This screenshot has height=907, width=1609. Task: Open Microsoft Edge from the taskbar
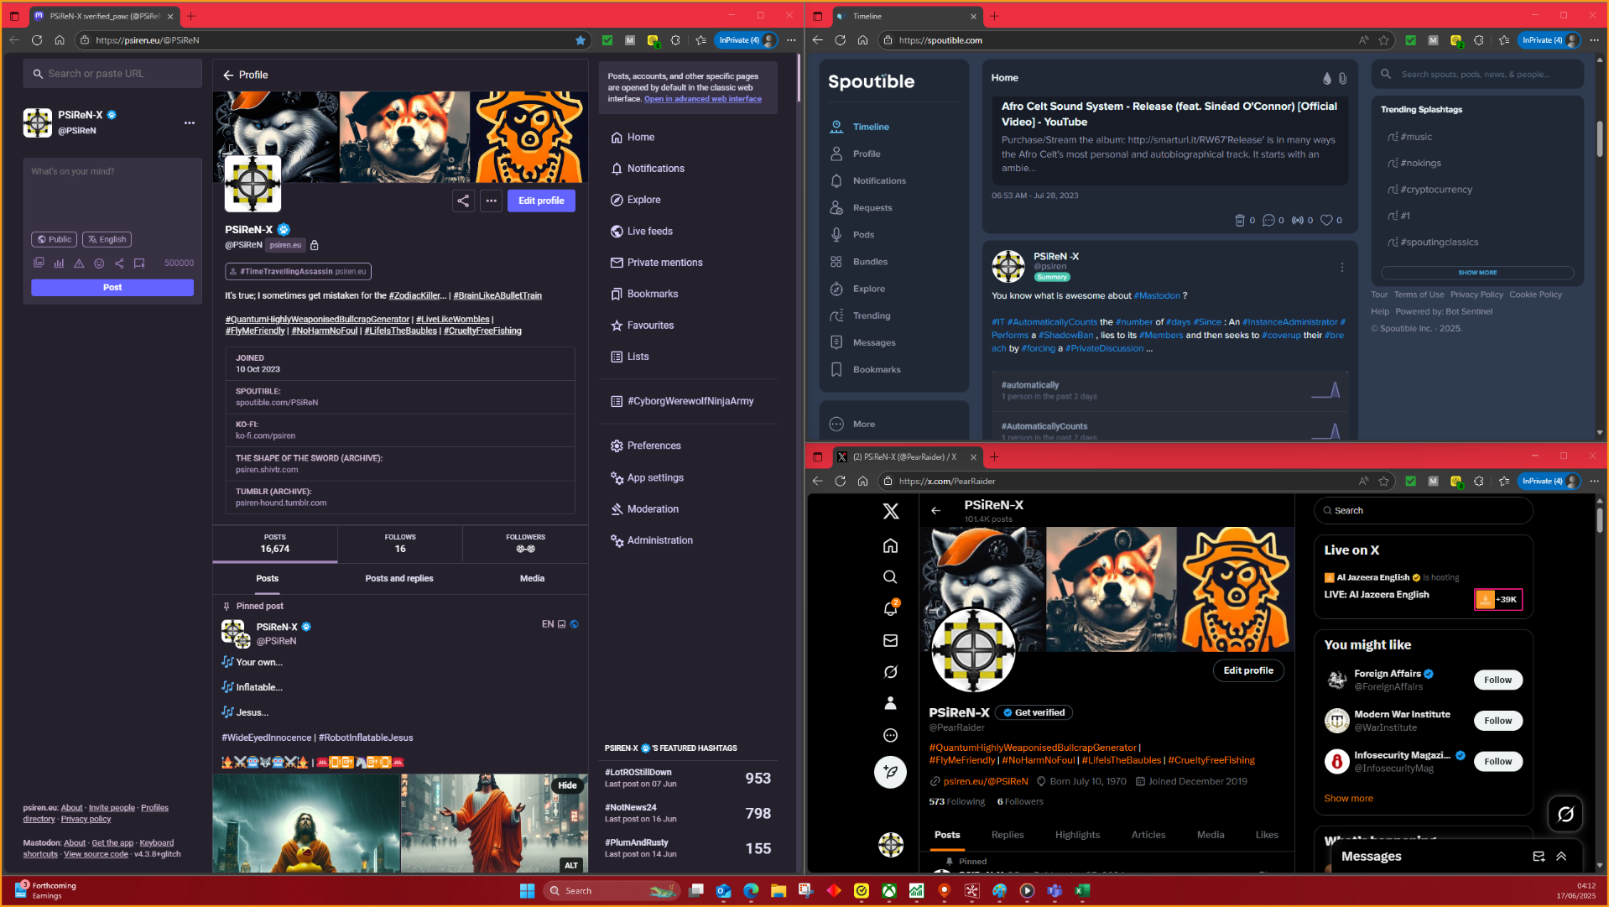click(x=751, y=891)
